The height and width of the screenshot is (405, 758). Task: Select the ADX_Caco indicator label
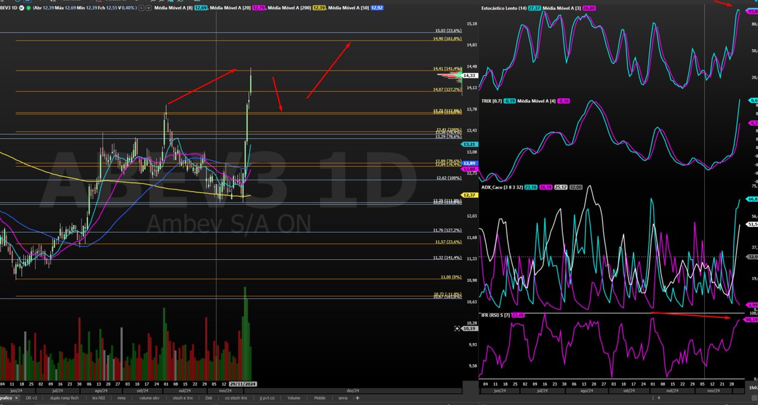pos(502,187)
